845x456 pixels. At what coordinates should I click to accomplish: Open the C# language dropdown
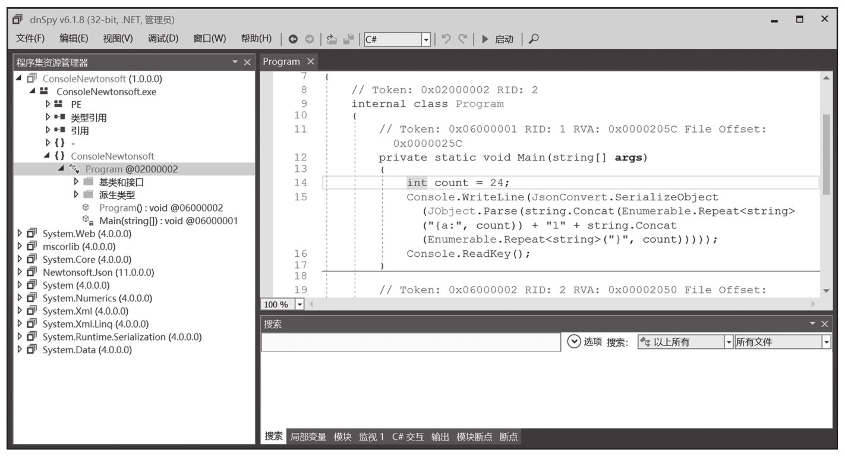click(x=425, y=39)
